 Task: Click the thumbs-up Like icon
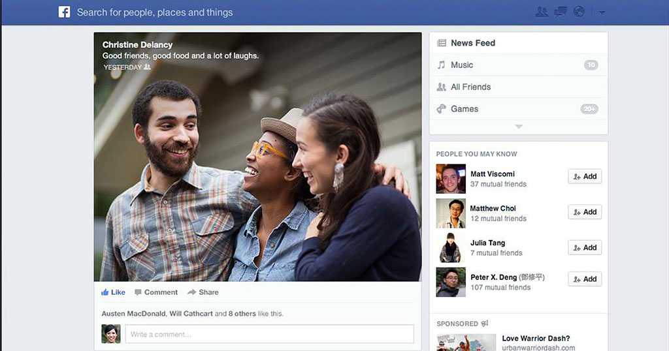click(105, 292)
